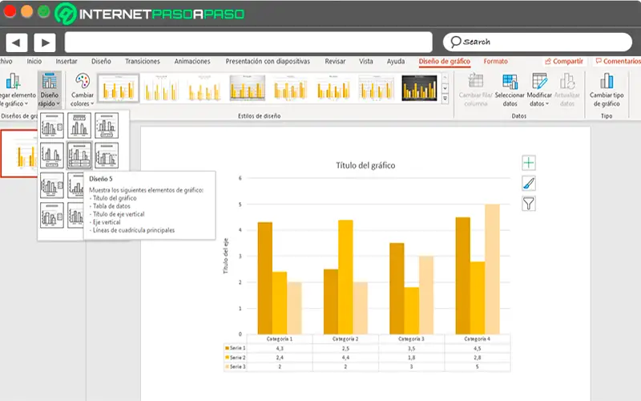The width and height of the screenshot is (641, 401).
Task: Open the Ayuda tab
Action: coord(396,61)
